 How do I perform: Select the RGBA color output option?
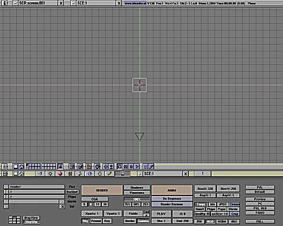pos(222,221)
